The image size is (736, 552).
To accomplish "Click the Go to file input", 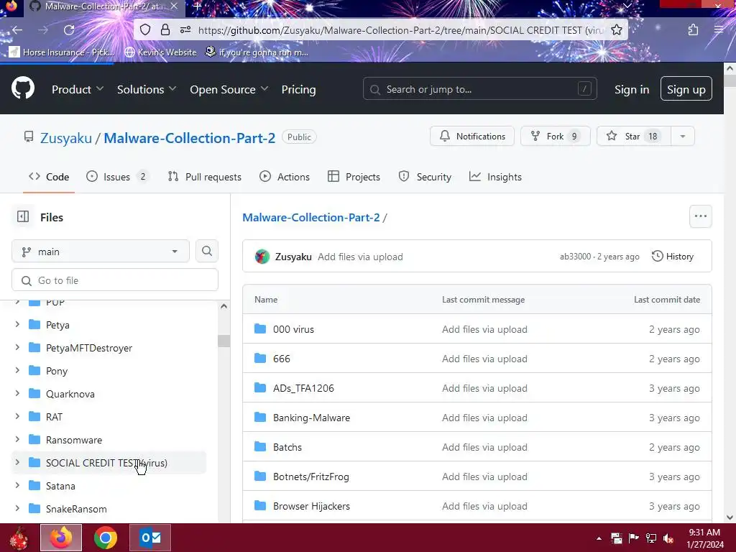I will coord(115,280).
